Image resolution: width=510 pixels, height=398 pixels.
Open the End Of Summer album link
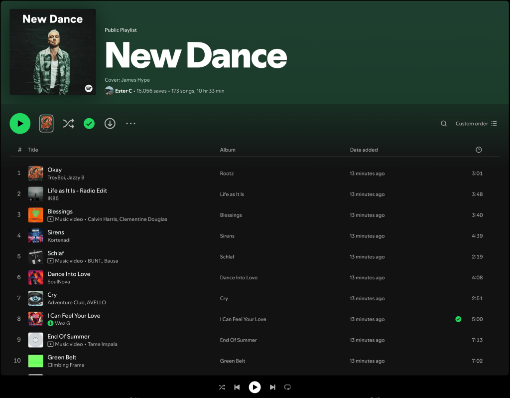click(x=239, y=340)
